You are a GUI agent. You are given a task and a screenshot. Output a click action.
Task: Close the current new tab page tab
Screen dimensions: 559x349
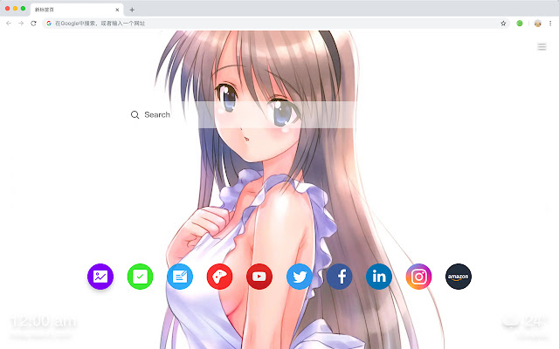117,10
